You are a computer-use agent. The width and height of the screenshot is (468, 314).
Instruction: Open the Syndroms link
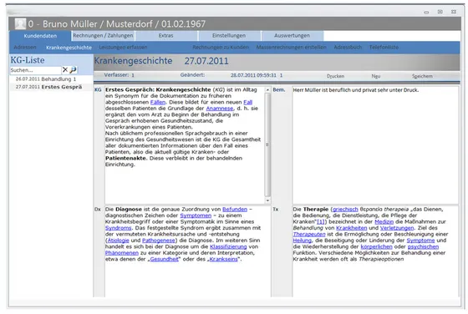[x=118, y=228]
